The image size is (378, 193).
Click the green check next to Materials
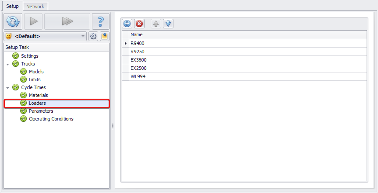pos(23,95)
